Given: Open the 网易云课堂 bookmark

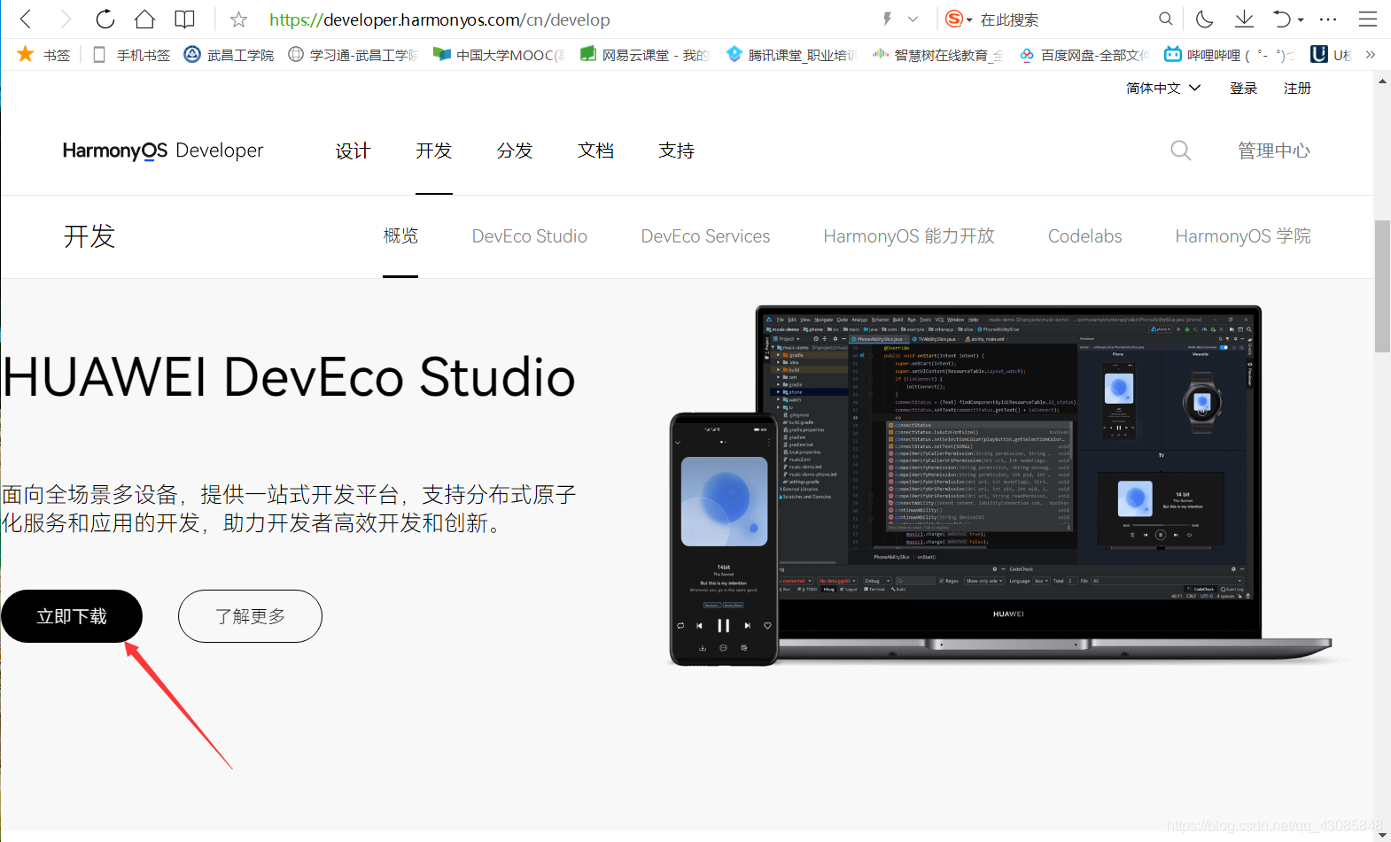Looking at the screenshot, I should pos(644,55).
